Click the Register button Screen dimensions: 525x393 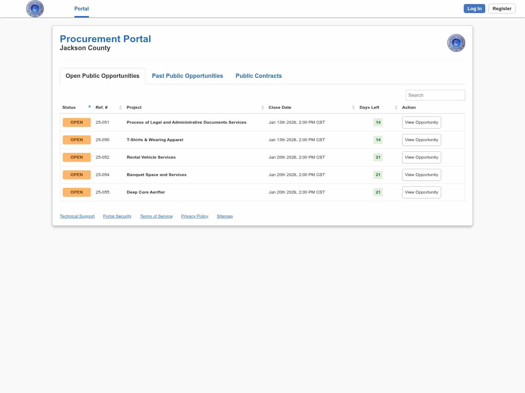[x=502, y=9]
